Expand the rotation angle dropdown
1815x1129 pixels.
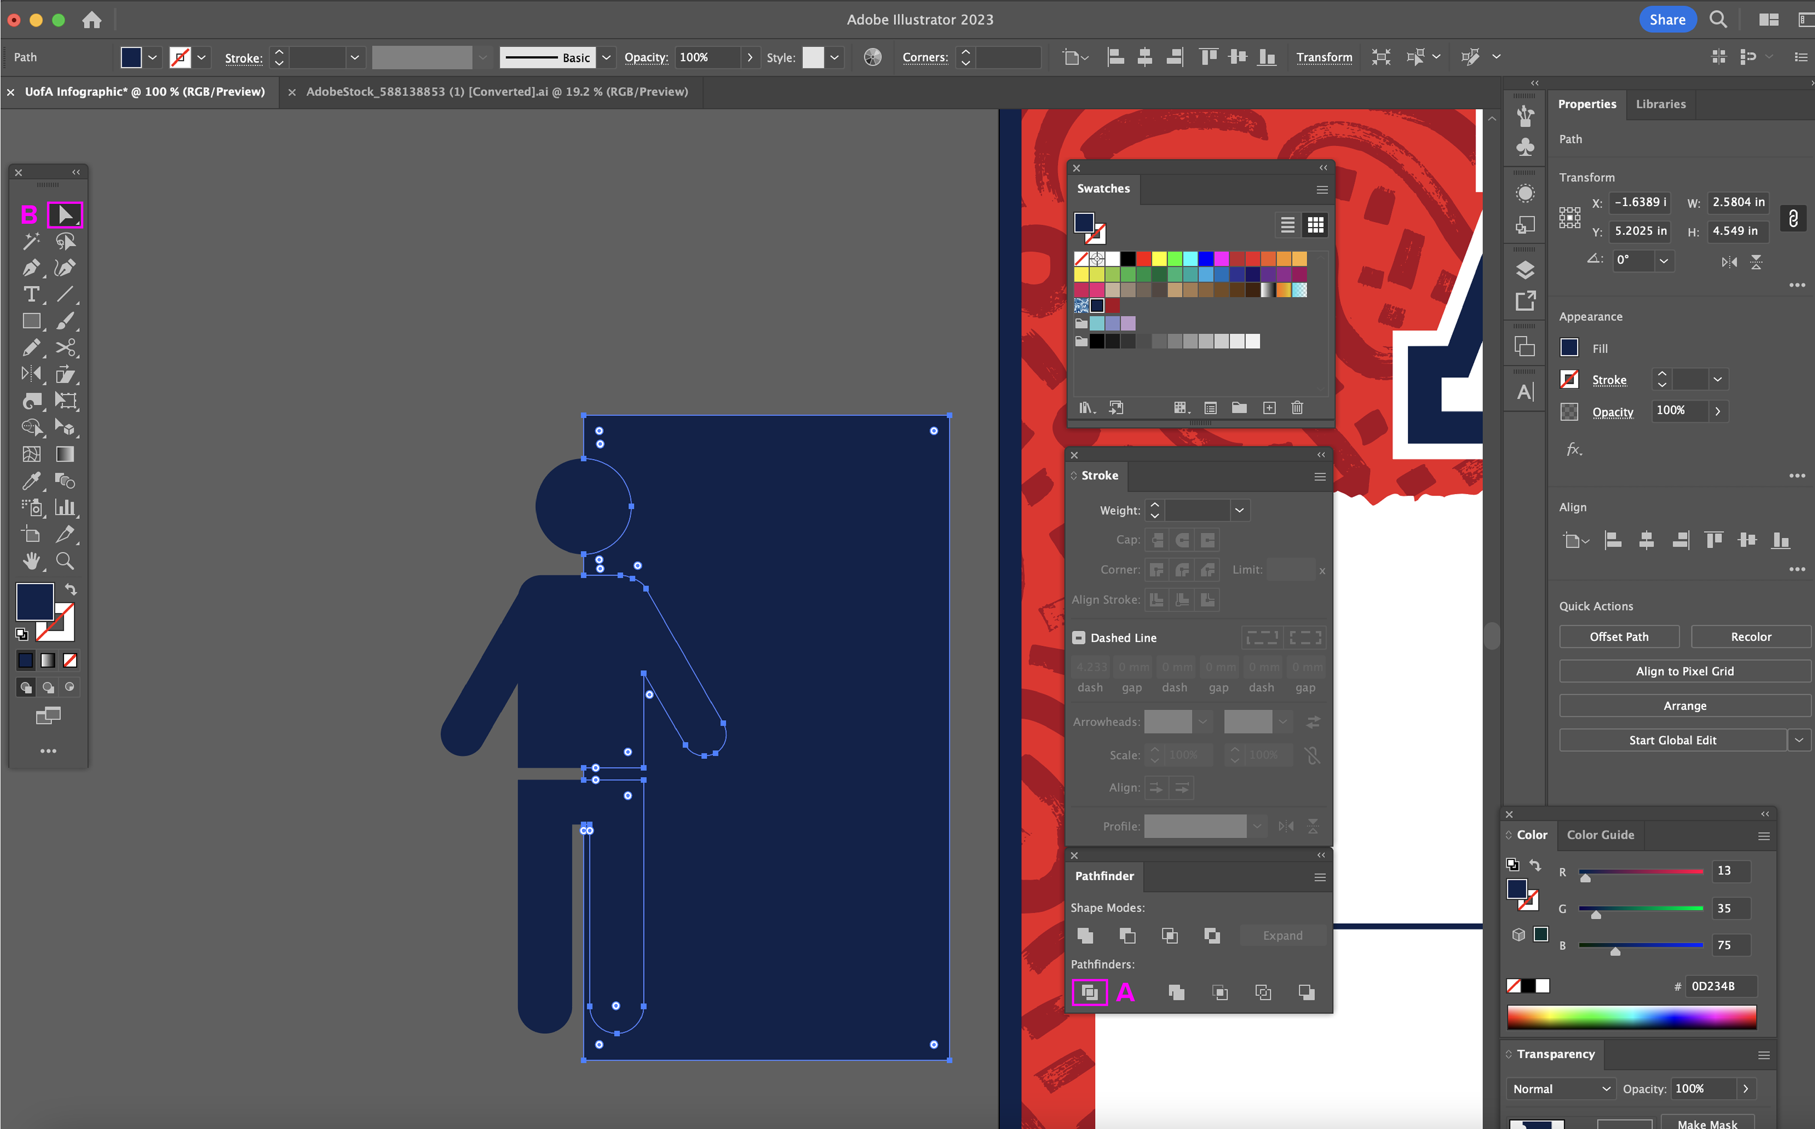[1663, 260]
